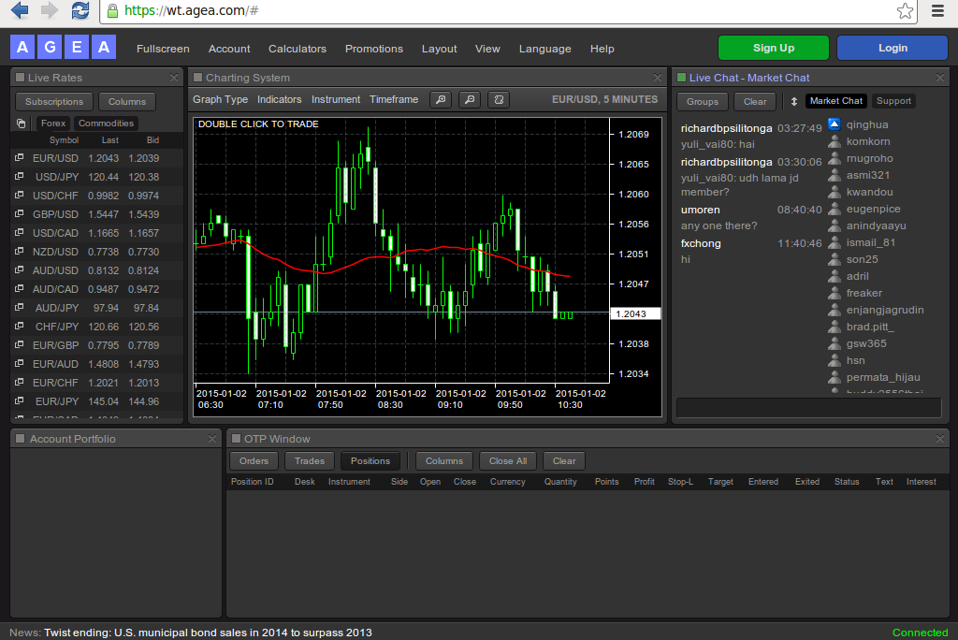Viewport: 958px width, 640px height.
Task: Click the eraser icon in the chart toolbar
Action: [497, 99]
